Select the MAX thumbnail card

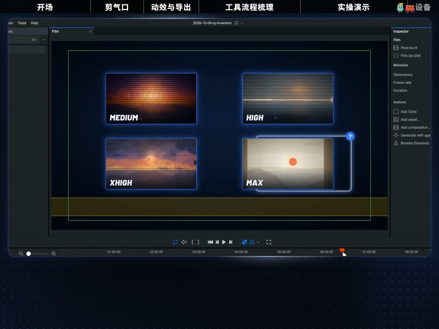point(288,163)
